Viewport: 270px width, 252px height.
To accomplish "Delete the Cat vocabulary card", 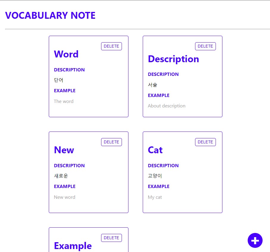I will [205, 142].
